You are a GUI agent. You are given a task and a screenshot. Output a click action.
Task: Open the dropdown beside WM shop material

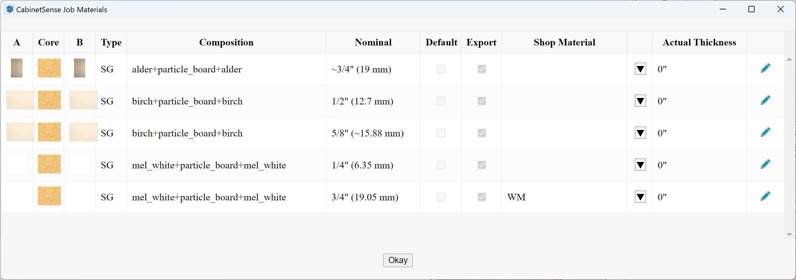tap(640, 197)
